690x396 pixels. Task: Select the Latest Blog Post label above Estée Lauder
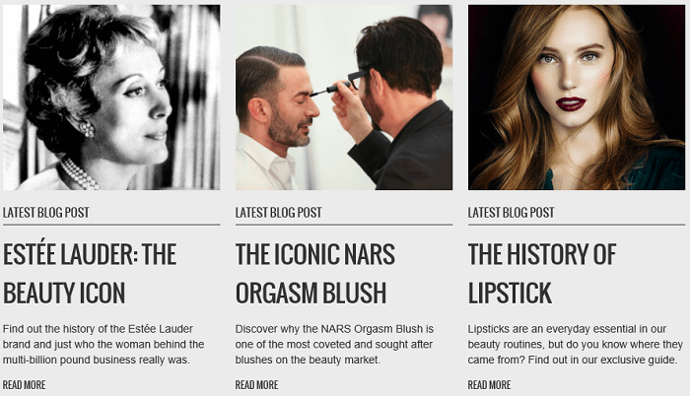click(x=46, y=213)
